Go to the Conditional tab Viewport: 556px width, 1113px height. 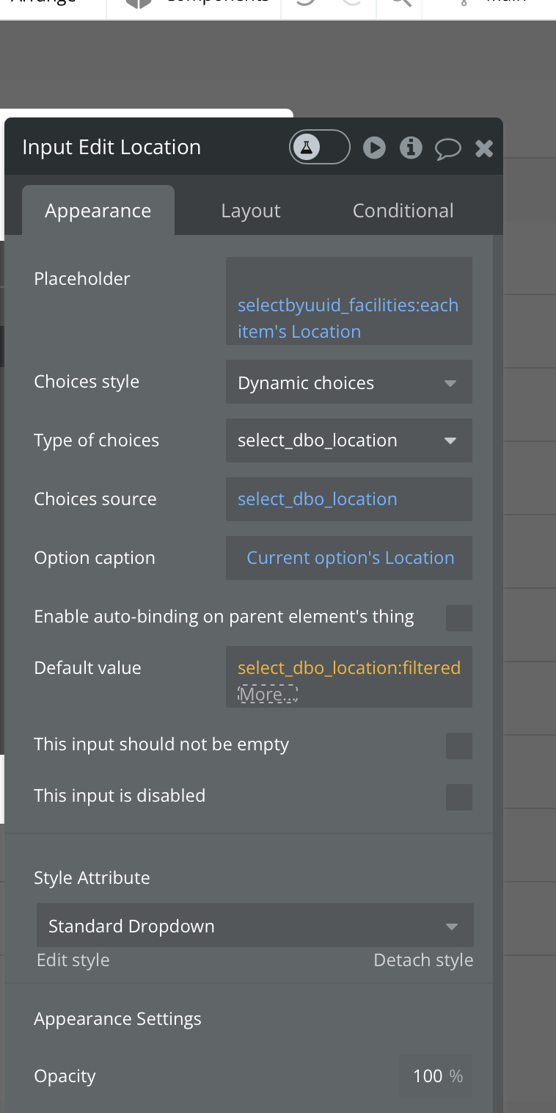[403, 211]
